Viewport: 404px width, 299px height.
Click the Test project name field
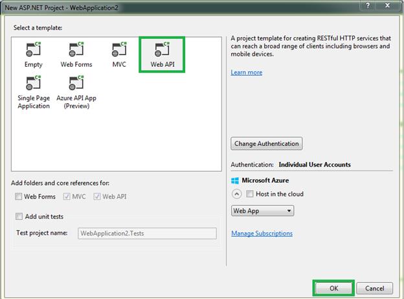coord(147,233)
